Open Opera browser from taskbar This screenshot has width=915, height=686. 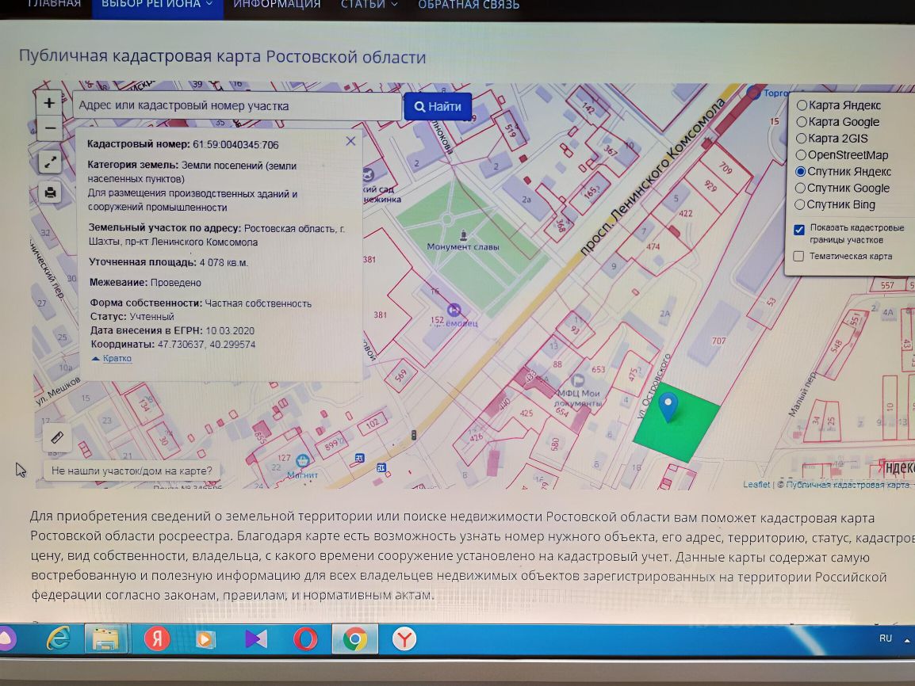(x=305, y=639)
